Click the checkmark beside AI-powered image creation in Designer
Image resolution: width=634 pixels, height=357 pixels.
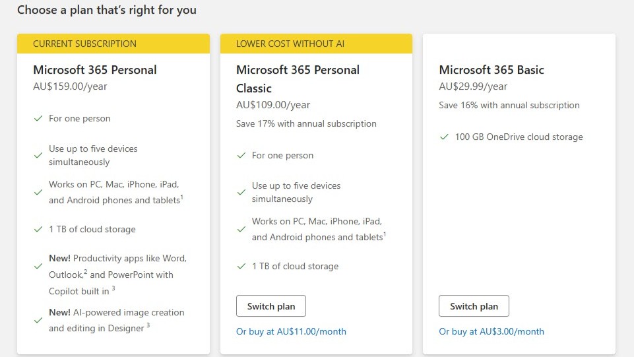[38, 320]
